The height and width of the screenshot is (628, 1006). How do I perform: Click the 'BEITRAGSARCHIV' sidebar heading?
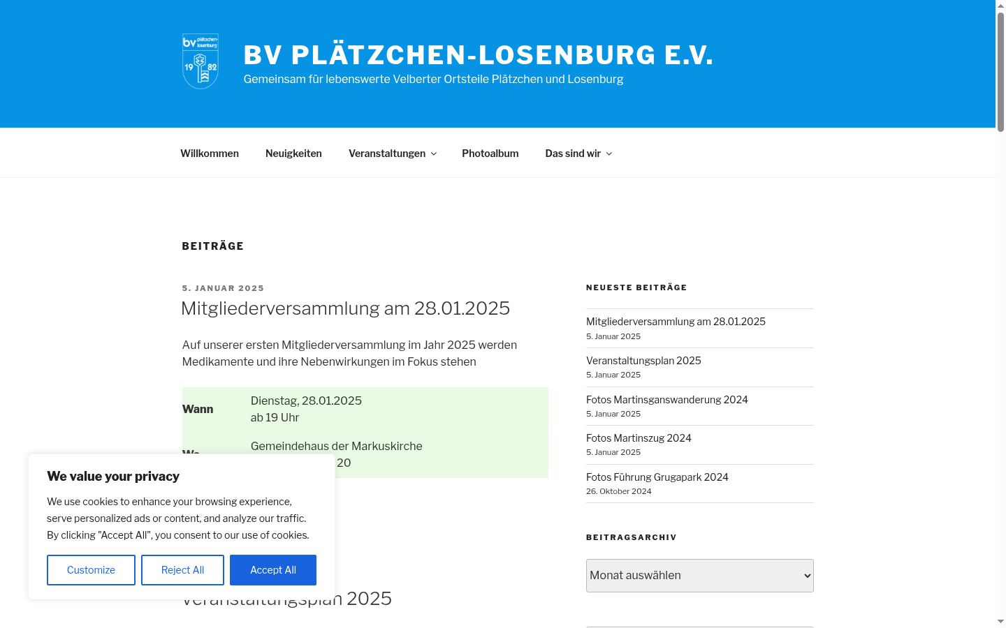[x=632, y=537]
